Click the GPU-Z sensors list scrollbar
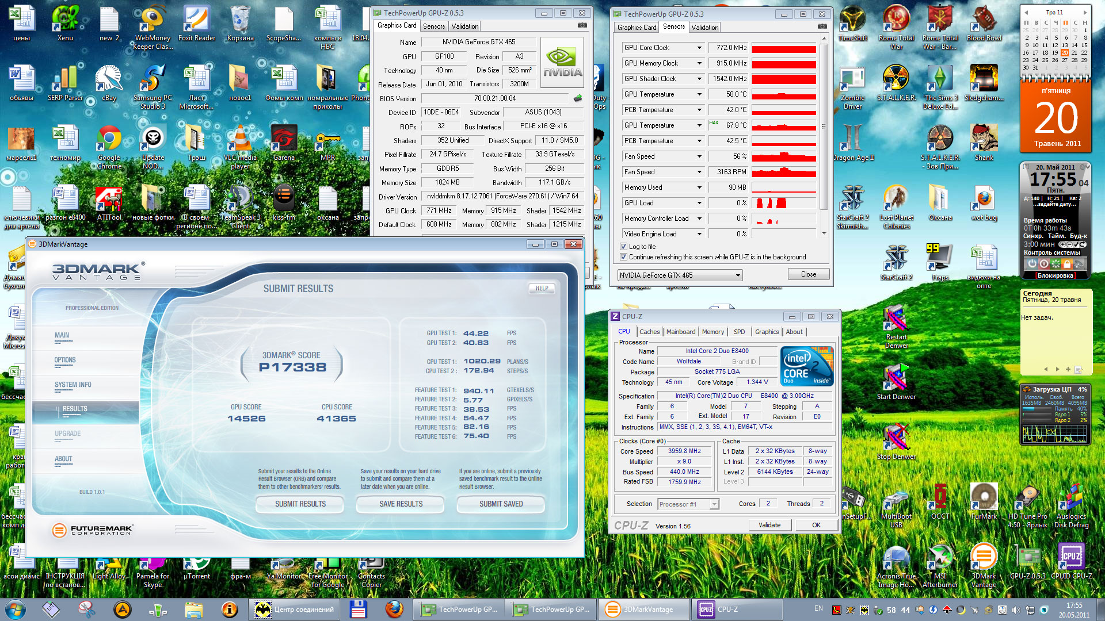Viewport: 1105px width, 621px height. pyautogui.click(x=824, y=126)
